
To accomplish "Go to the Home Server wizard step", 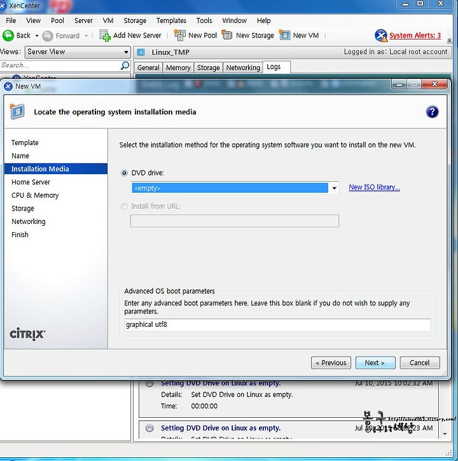I will pos(31,182).
